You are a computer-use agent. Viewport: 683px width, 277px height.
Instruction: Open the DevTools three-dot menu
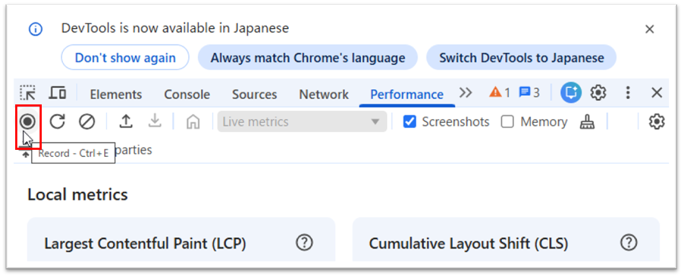pyautogui.click(x=628, y=93)
